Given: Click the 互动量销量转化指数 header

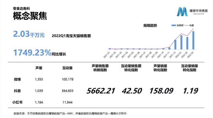Looking at the screenshot, I should tap(190, 68).
